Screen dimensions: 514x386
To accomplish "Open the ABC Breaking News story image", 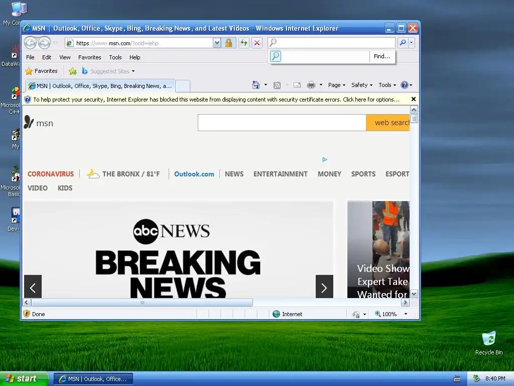I will click(x=178, y=249).
